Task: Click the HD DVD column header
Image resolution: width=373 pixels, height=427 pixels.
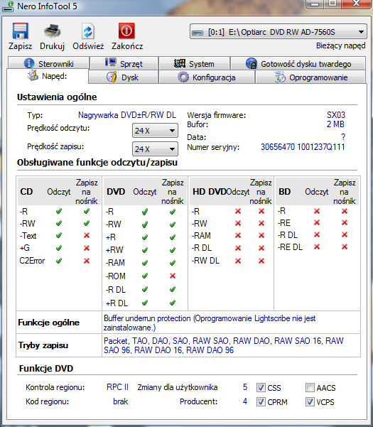Action: tap(210, 192)
